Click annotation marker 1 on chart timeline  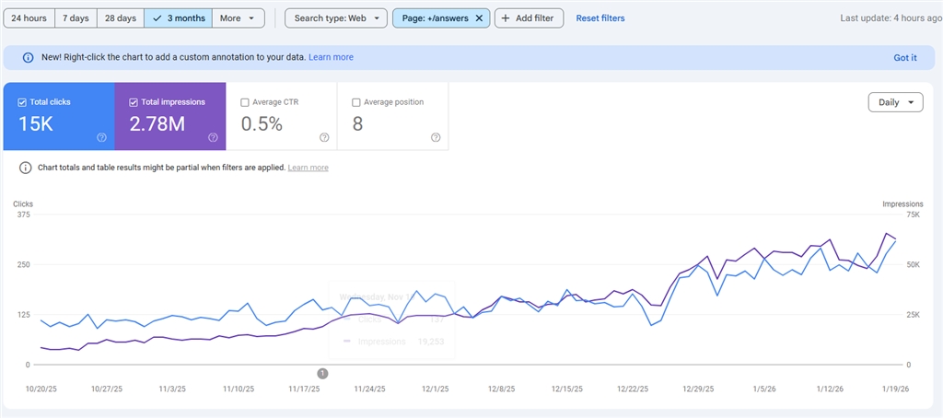click(x=322, y=373)
